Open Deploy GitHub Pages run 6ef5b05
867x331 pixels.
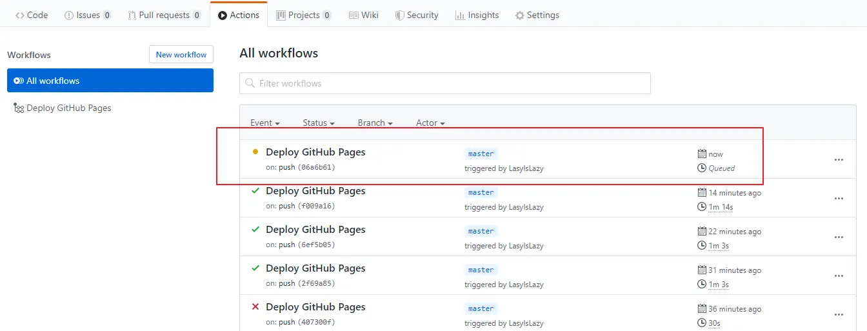pyautogui.click(x=315, y=230)
